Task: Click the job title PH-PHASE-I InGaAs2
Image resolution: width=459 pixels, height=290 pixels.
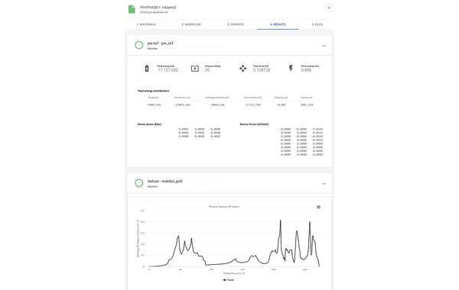Action: tap(158, 8)
